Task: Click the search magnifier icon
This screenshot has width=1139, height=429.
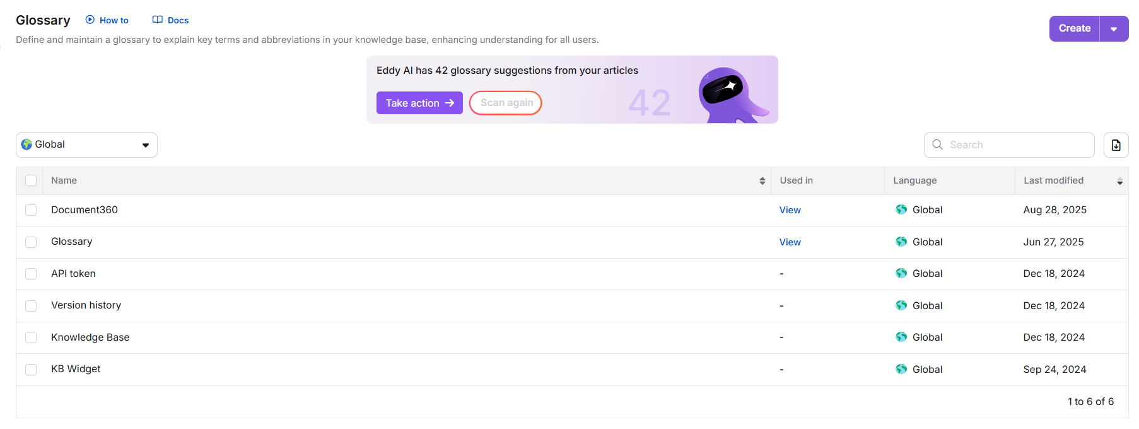Action: point(937,144)
